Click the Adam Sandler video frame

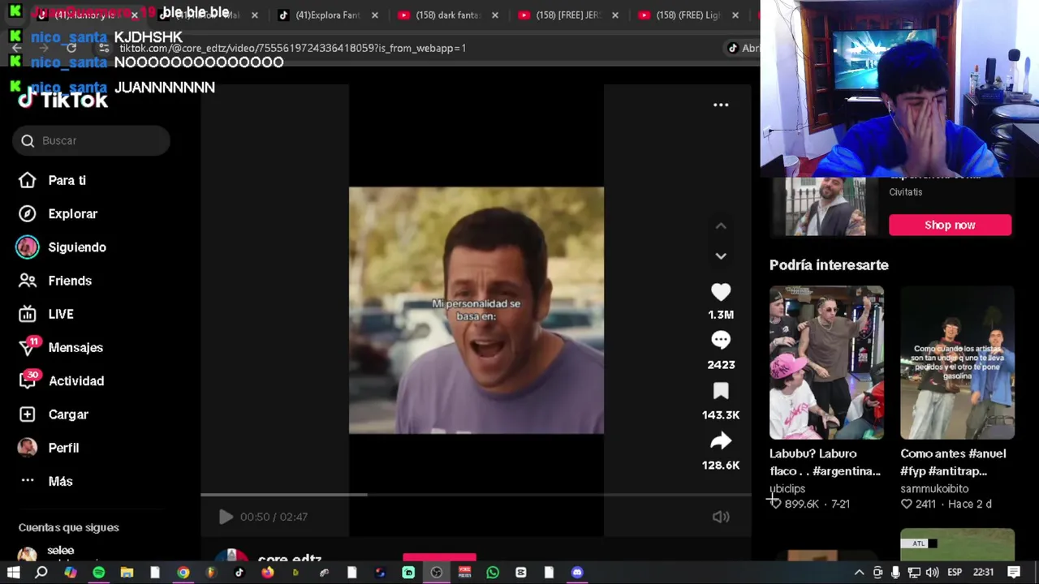pyautogui.click(x=476, y=311)
